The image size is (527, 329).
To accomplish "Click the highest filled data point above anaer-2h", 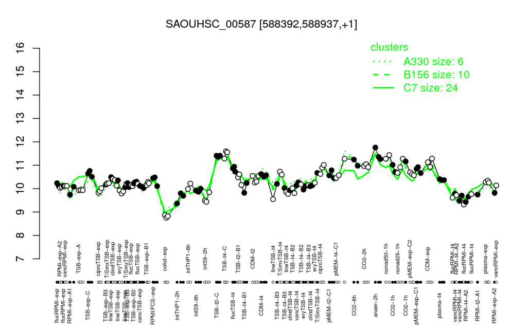I will point(375,148).
